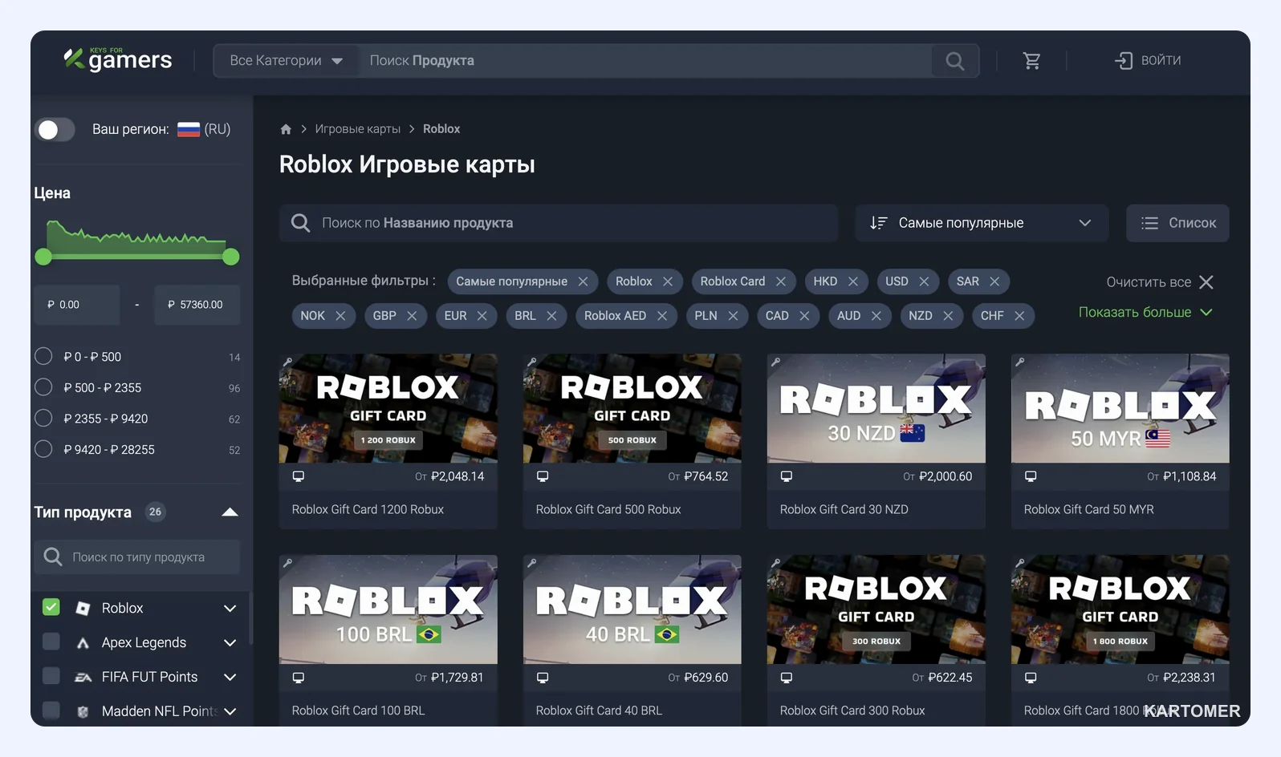Remove the CHF filter chip

pos(1019,316)
